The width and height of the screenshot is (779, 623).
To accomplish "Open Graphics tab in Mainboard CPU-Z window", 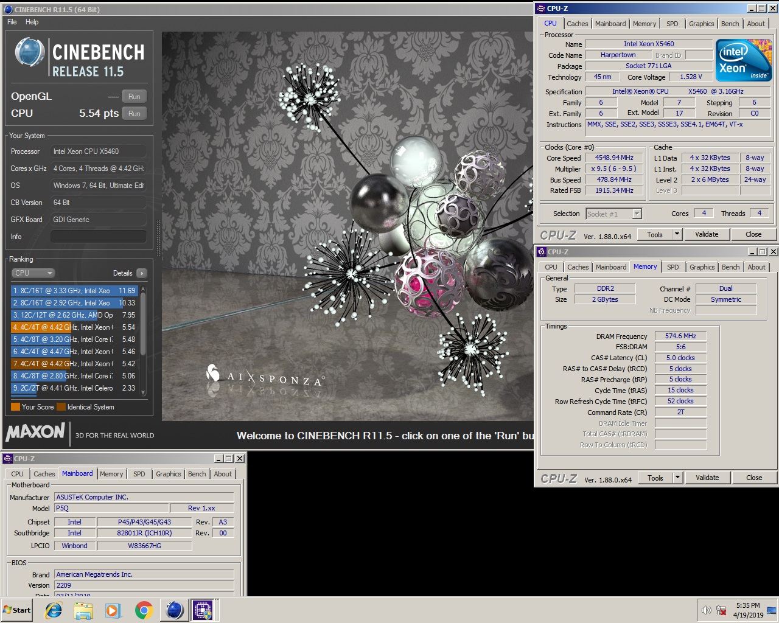I will pos(169,474).
